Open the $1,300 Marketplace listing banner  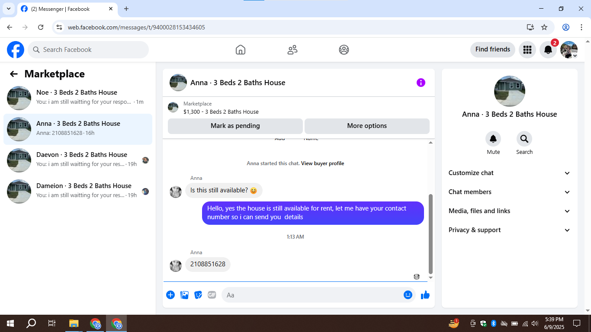click(x=299, y=108)
